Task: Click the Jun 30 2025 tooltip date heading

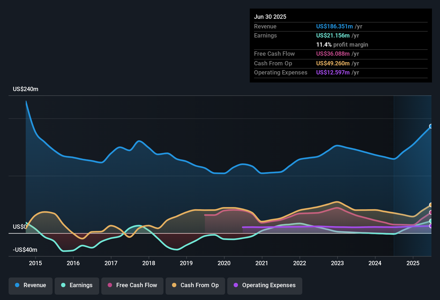Action: point(270,17)
